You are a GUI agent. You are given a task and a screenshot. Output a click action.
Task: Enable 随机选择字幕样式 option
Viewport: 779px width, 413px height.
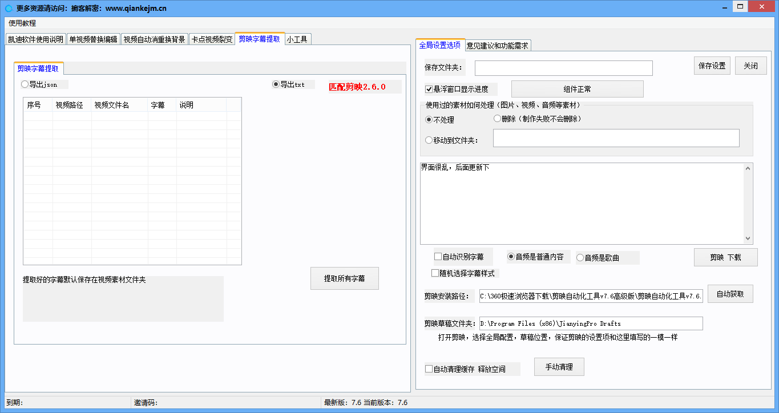pyautogui.click(x=434, y=272)
